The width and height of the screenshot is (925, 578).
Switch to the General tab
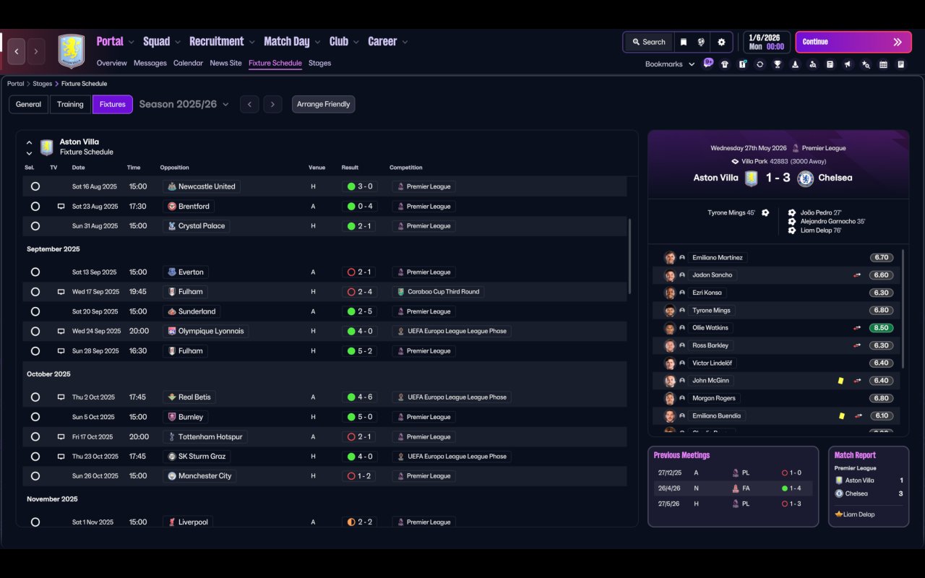pos(29,104)
